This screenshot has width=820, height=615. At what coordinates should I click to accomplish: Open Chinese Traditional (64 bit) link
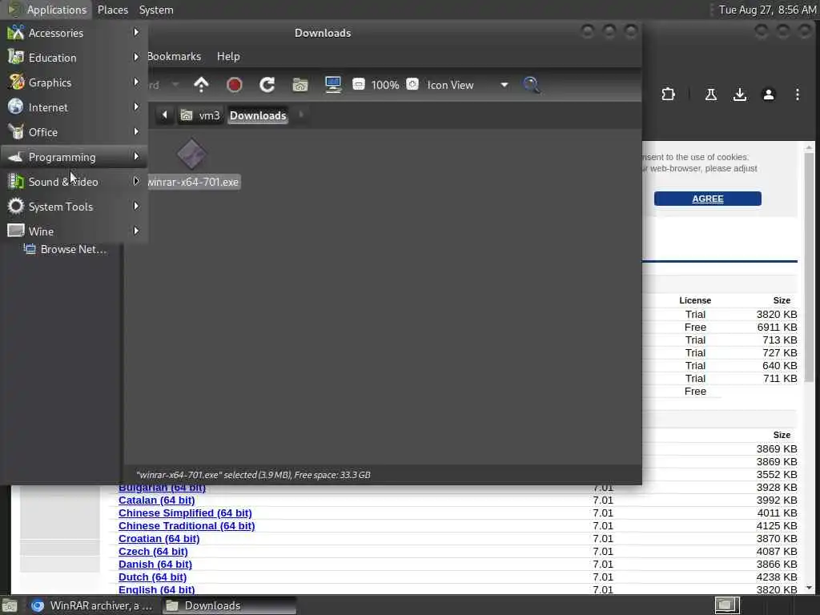(187, 526)
